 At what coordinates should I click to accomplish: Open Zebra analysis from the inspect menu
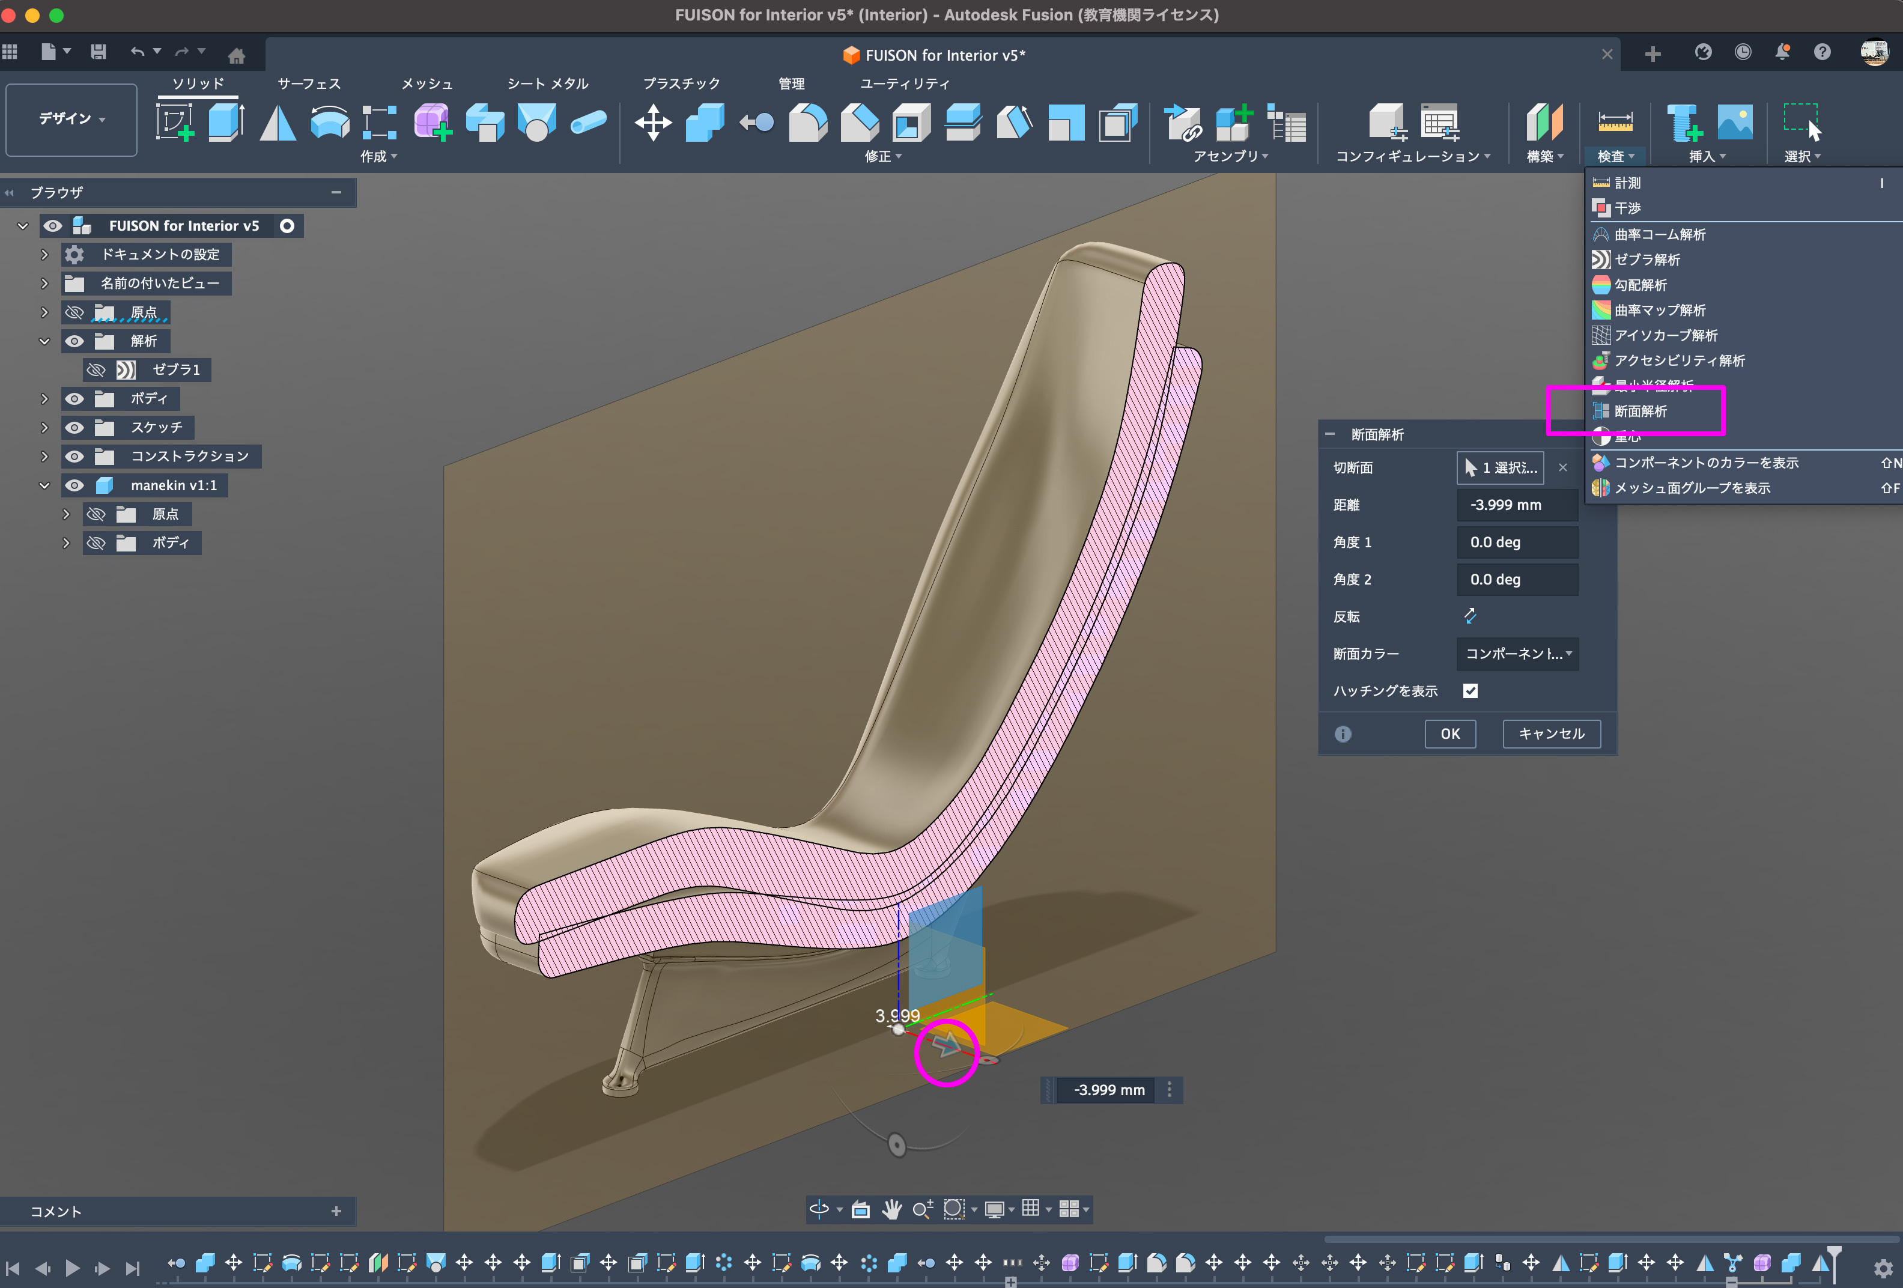[x=1646, y=260]
